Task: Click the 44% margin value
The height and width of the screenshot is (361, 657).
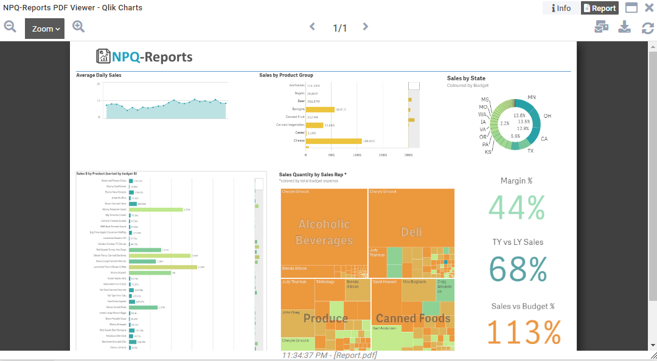Action: coord(518,207)
